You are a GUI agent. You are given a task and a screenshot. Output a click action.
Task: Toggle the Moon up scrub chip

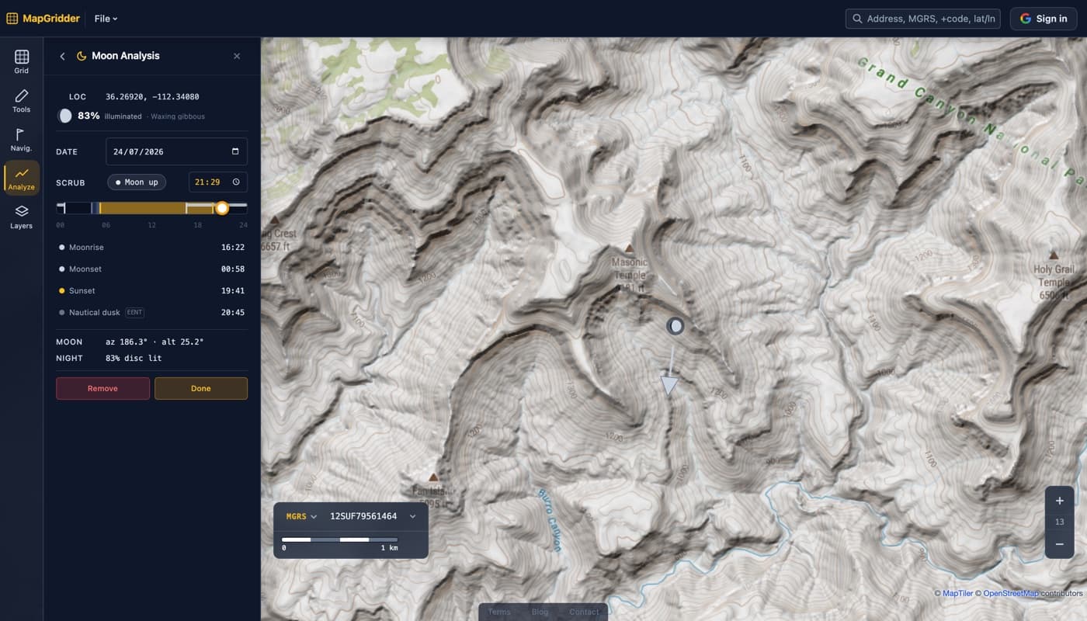click(x=137, y=182)
